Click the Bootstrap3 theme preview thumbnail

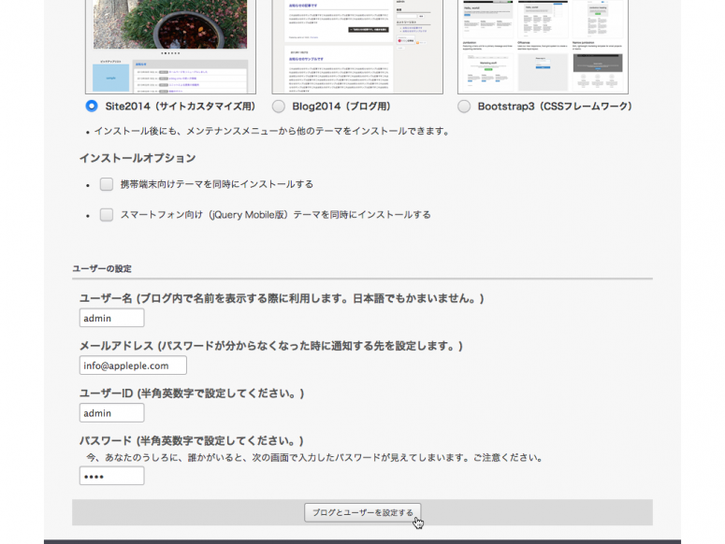click(x=543, y=47)
